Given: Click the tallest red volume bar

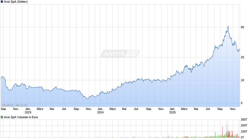Looking at the screenshot, I should (x=222, y=132).
